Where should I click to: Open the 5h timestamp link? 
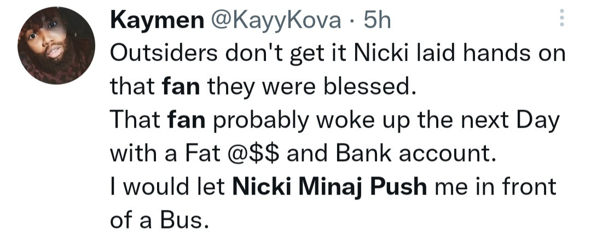(378, 20)
